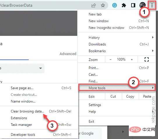Open the Extensions puzzle icon
Viewport: 158px width, 139px height.
coord(124,5)
